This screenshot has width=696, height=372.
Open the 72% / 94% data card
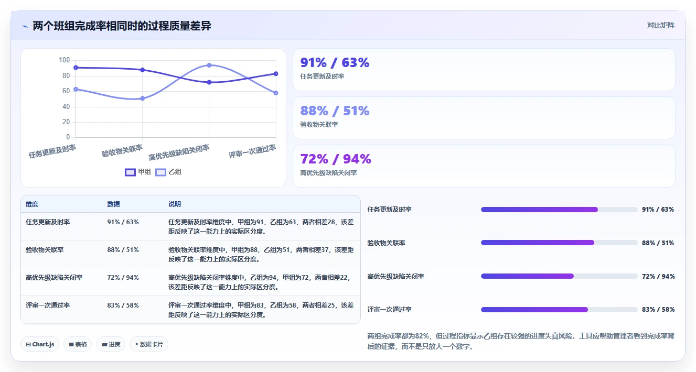[484, 166]
